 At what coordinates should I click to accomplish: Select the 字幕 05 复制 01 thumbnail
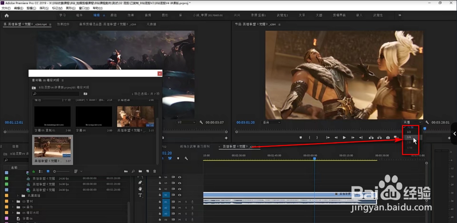pyautogui.click(x=53, y=116)
